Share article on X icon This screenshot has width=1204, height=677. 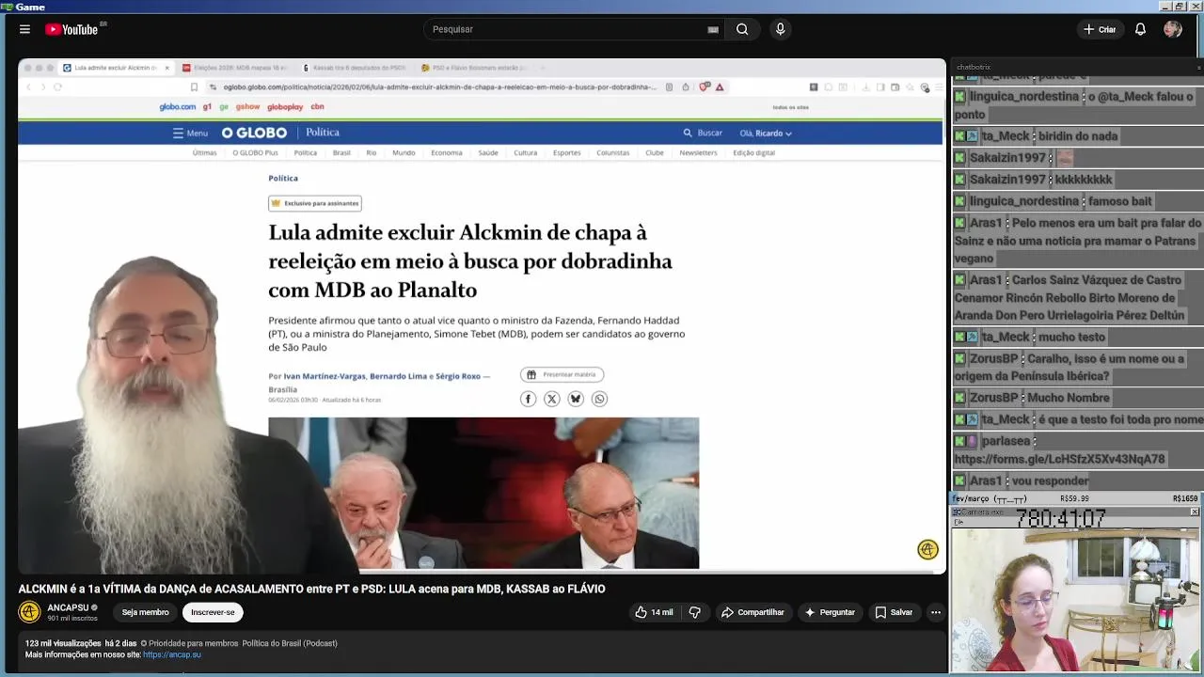coord(552,399)
